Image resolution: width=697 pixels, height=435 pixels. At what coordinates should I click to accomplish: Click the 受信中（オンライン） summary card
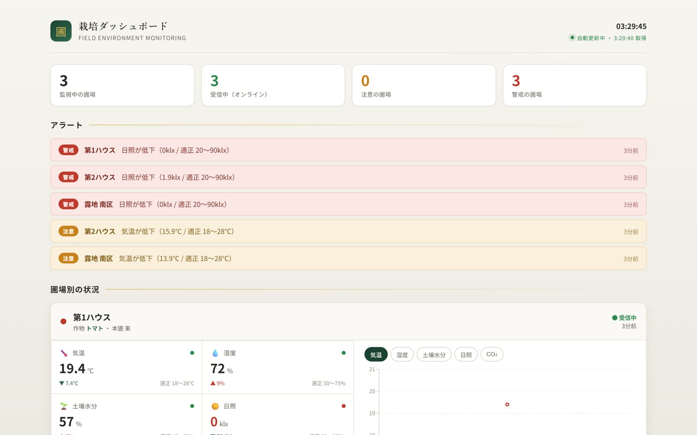[273, 85]
